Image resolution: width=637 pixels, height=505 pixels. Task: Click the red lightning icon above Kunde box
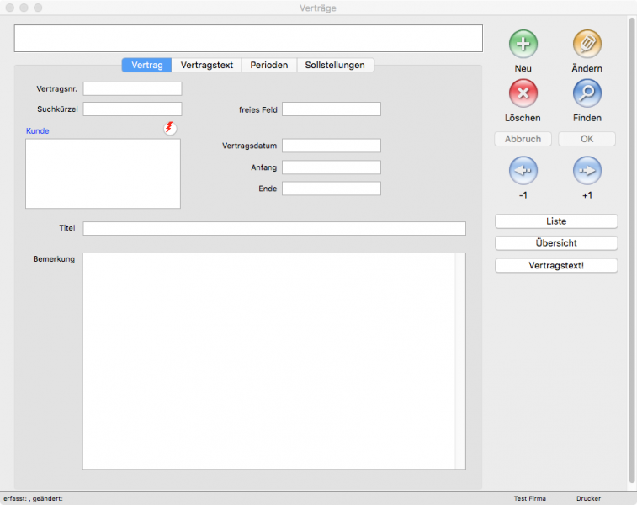point(171,128)
